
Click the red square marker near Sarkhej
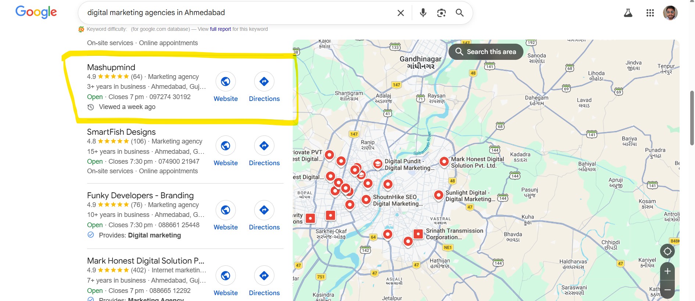[x=331, y=215]
